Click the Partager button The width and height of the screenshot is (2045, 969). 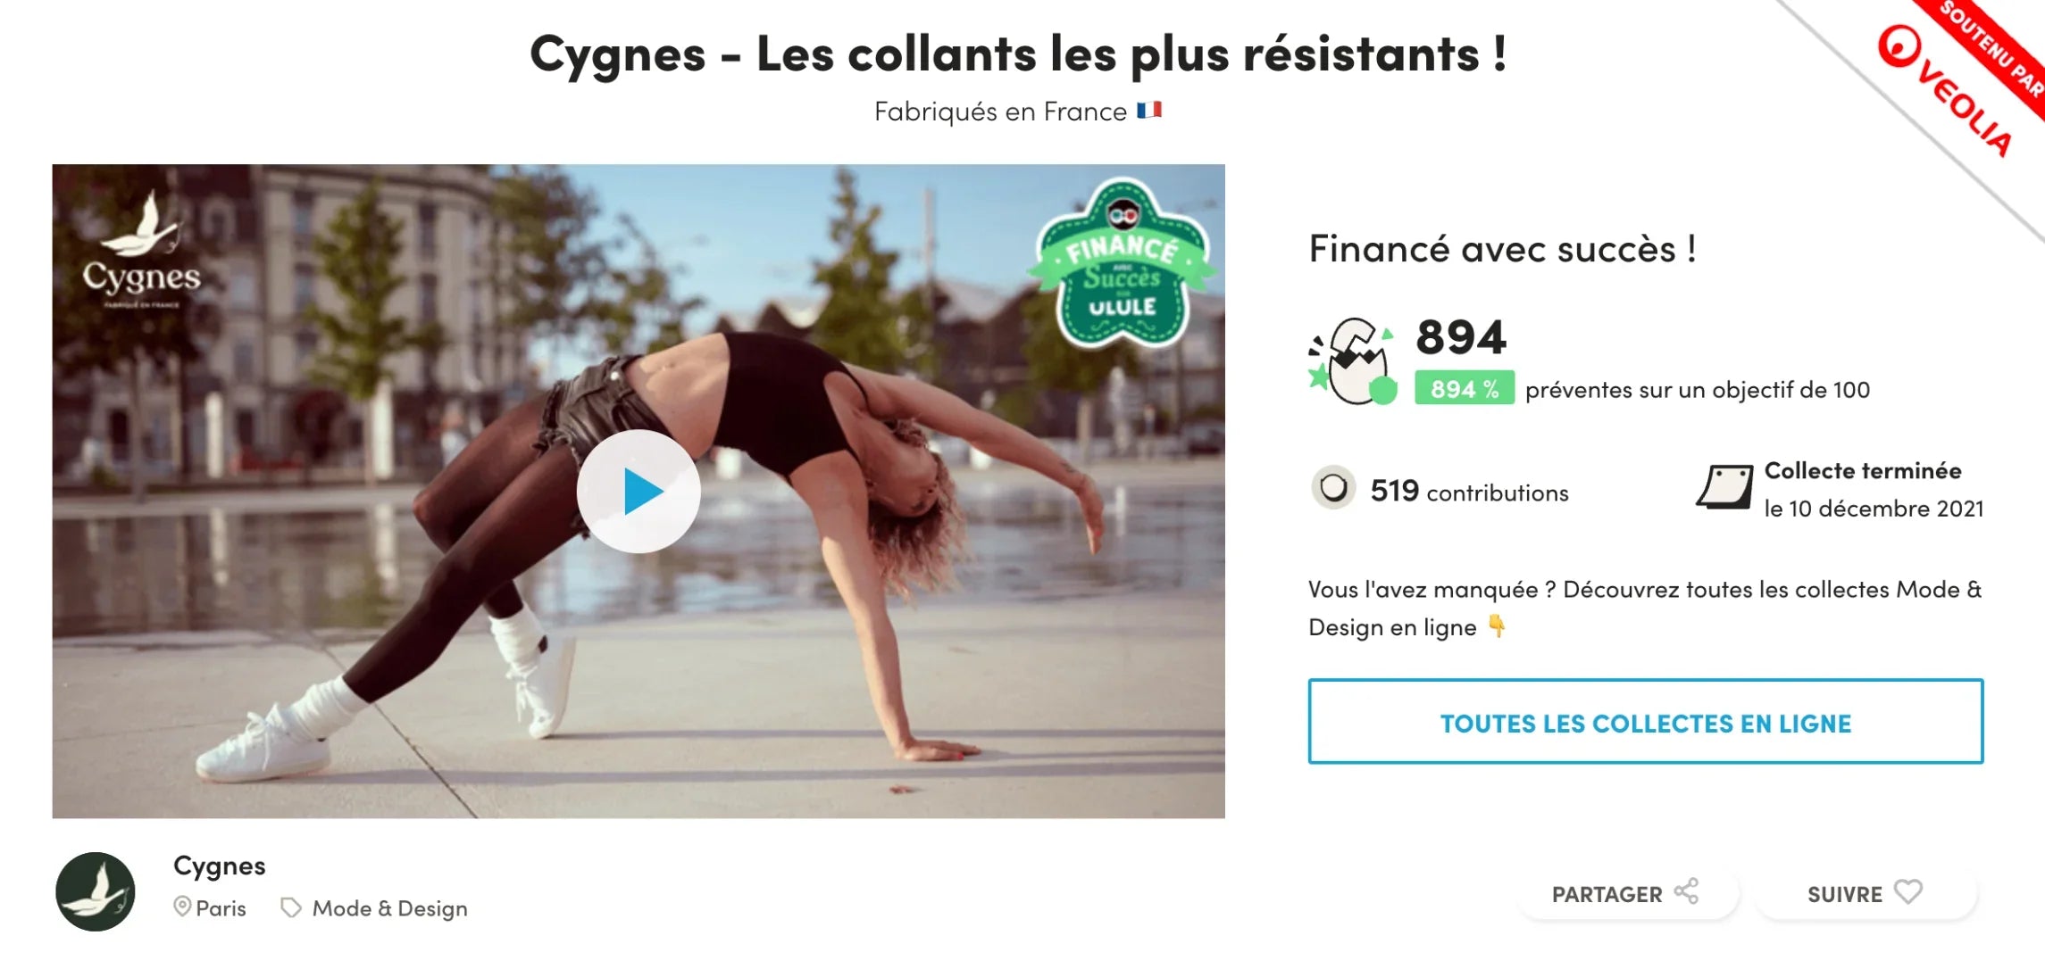pyautogui.click(x=1627, y=893)
